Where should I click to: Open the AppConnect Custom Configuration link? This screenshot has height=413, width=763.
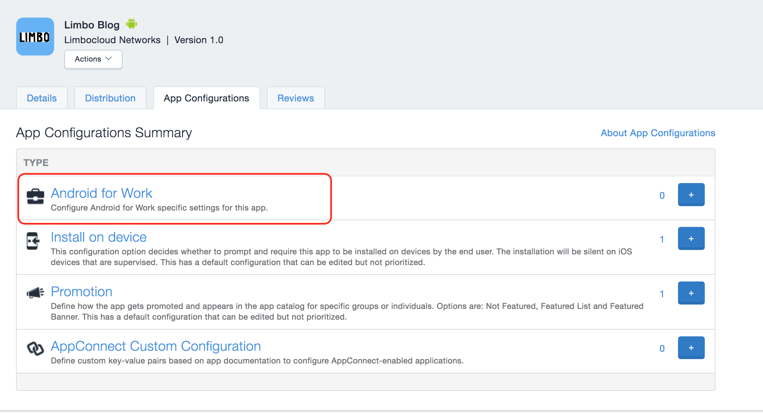(x=156, y=346)
